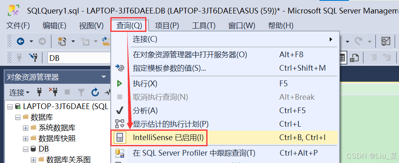
Task: Collapse the 数据库 tree node
Action: click(18, 117)
